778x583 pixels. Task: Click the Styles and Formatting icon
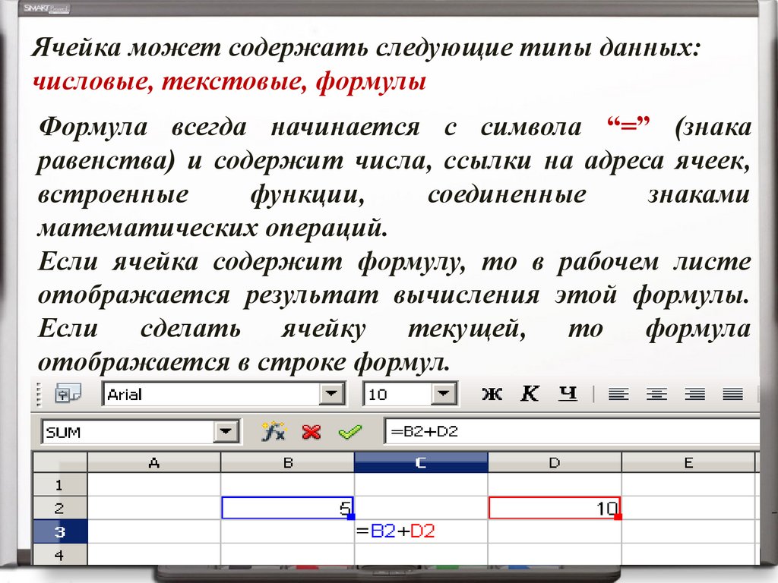pos(68,394)
